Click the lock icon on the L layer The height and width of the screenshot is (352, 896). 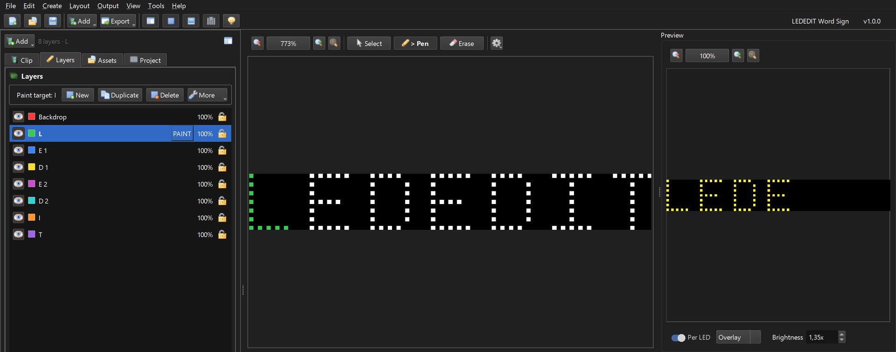[222, 134]
